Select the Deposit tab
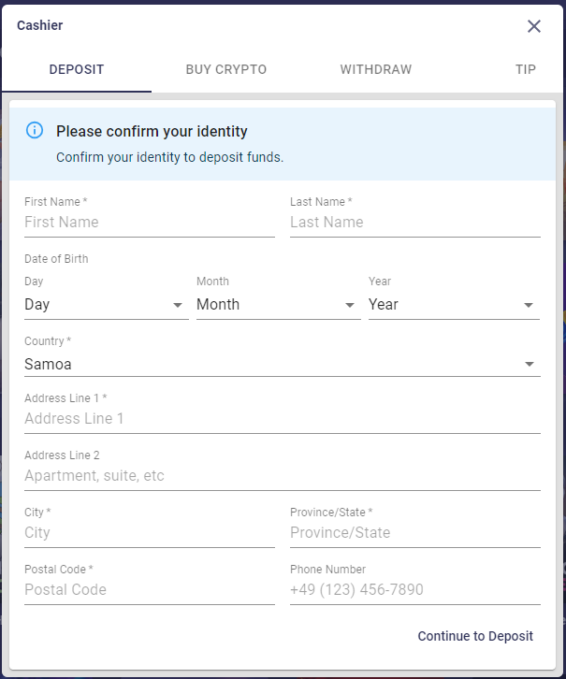Screen dimensions: 566x679 (x=77, y=69)
